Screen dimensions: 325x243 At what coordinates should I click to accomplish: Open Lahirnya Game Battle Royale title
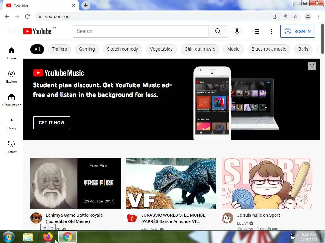click(x=74, y=218)
